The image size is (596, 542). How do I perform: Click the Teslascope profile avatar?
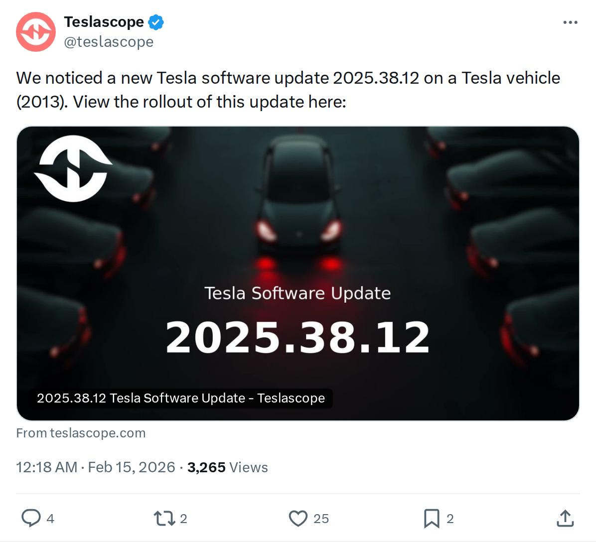(35, 32)
